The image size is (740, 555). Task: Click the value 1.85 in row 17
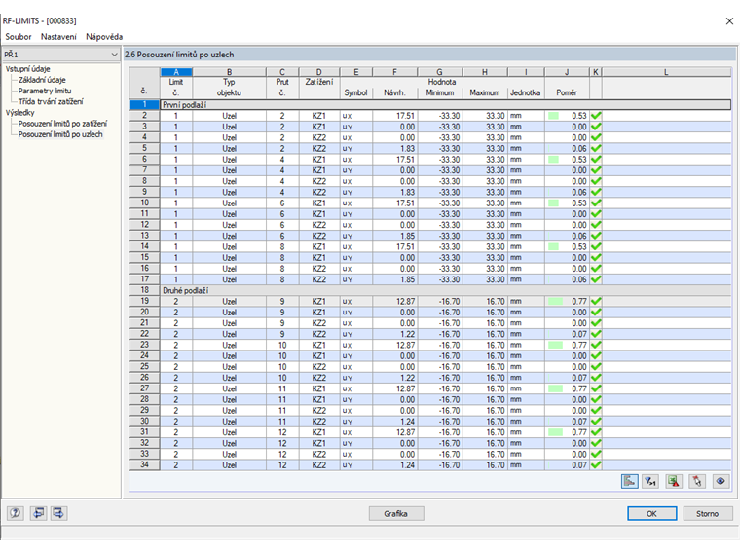click(x=407, y=279)
